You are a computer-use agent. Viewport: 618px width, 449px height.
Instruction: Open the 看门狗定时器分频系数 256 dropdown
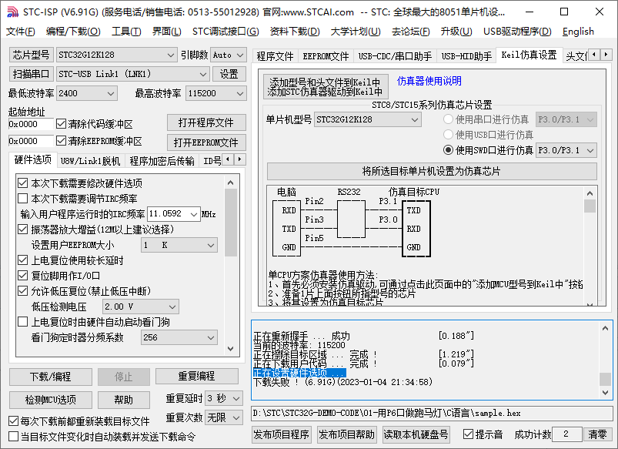179,337
